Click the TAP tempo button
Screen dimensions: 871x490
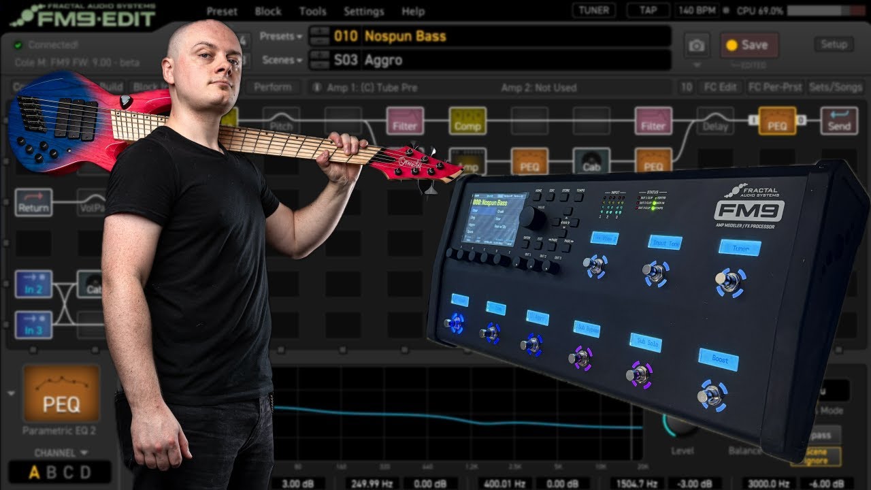coord(648,10)
